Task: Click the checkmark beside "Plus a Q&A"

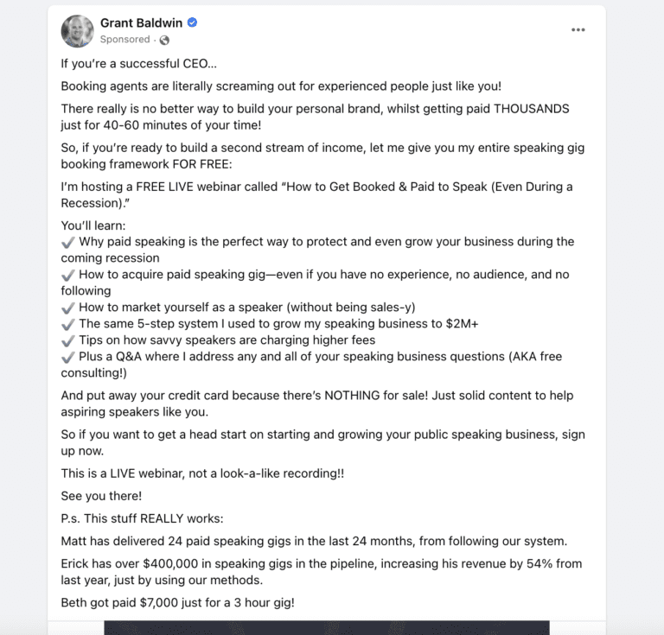Action: [x=68, y=357]
